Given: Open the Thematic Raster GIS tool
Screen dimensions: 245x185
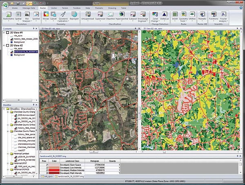Looking at the screenshot, I should tap(202, 16).
